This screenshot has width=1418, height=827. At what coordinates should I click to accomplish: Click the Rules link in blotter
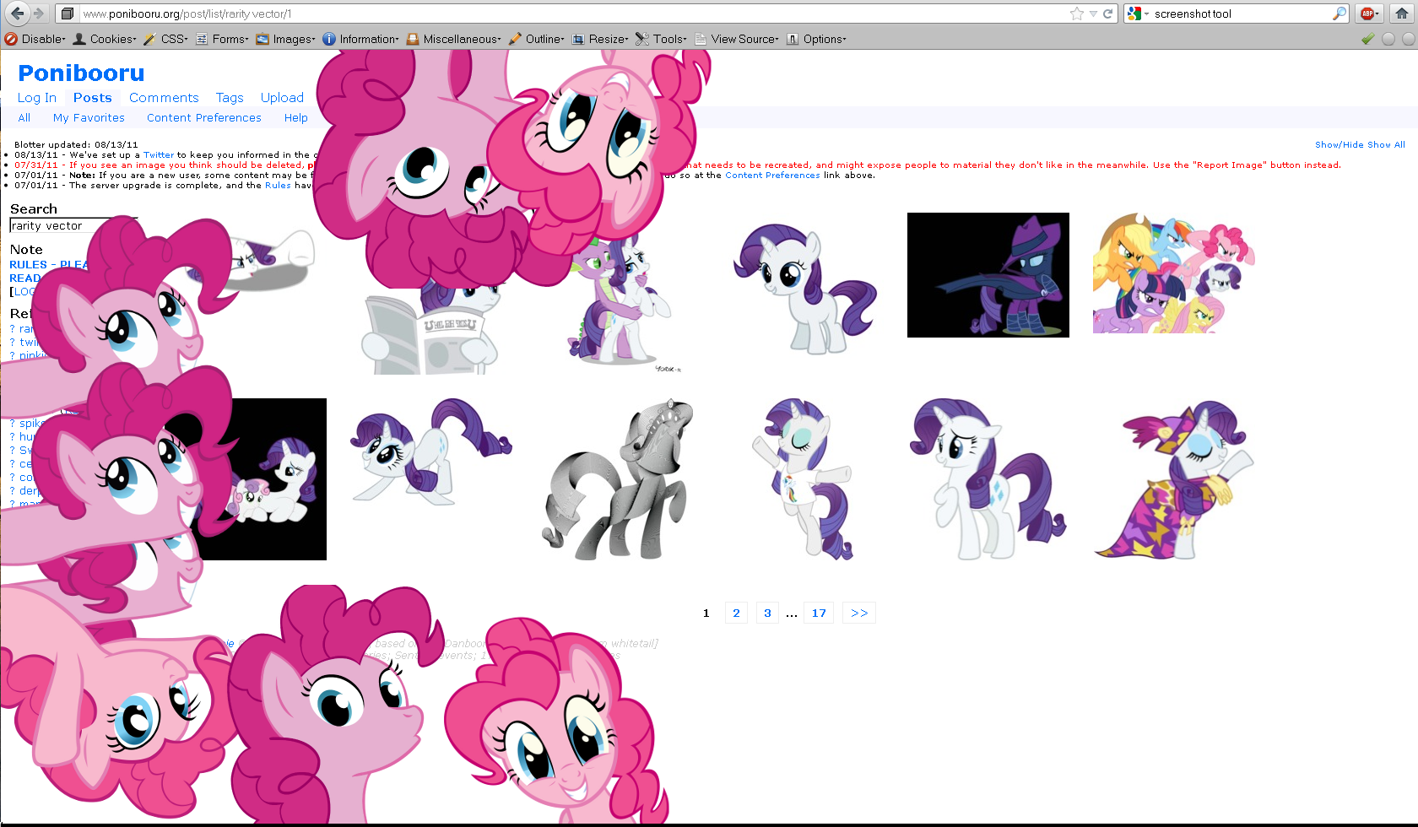(x=278, y=186)
